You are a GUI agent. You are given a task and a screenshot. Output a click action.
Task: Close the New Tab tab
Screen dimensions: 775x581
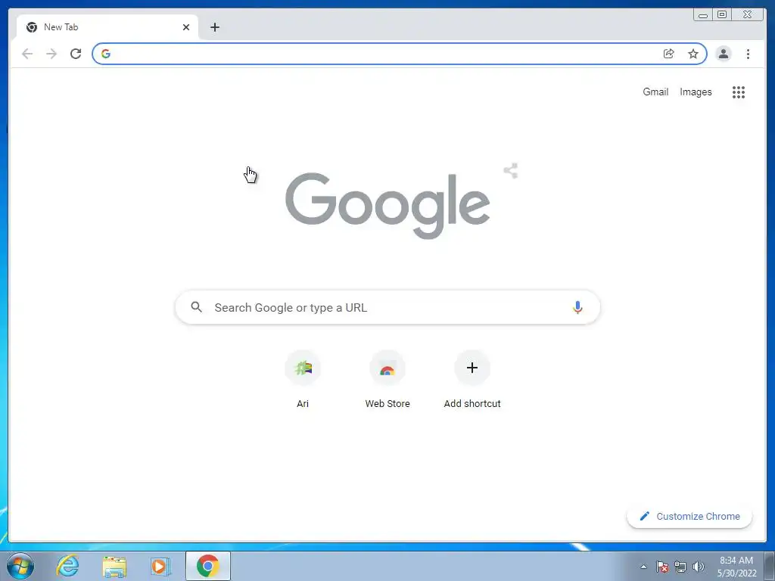pos(186,27)
